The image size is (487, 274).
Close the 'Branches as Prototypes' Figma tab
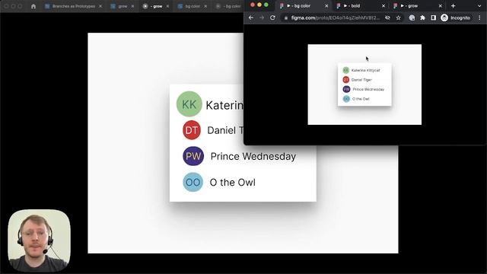coord(100,6)
